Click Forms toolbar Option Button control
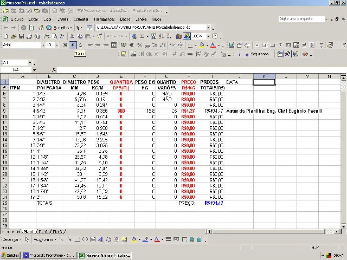This screenshot has width=347, height=260. (x=280, y=45)
